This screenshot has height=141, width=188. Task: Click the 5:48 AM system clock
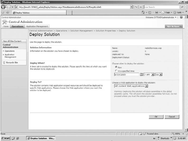[182, 138]
